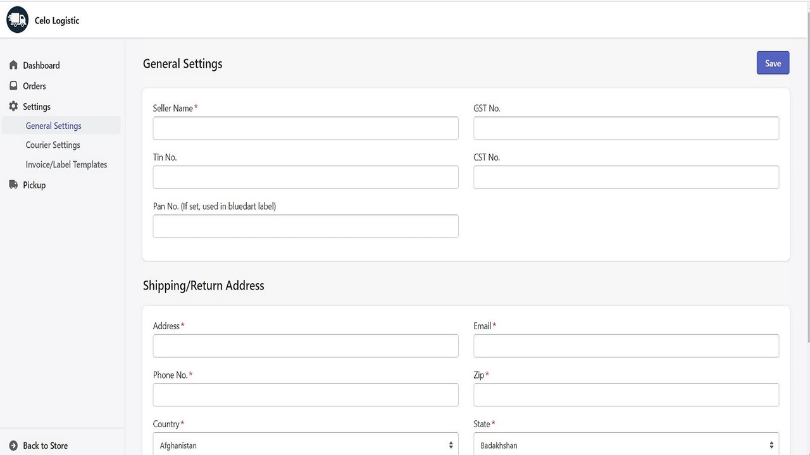Click the GST No. input field

(x=626, y=128)
